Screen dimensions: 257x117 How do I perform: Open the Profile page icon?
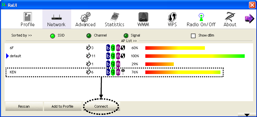click(x=28, y=17)
